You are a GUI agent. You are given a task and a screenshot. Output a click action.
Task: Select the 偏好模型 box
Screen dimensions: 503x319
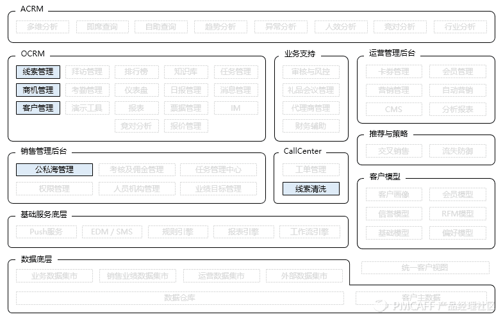458,233
